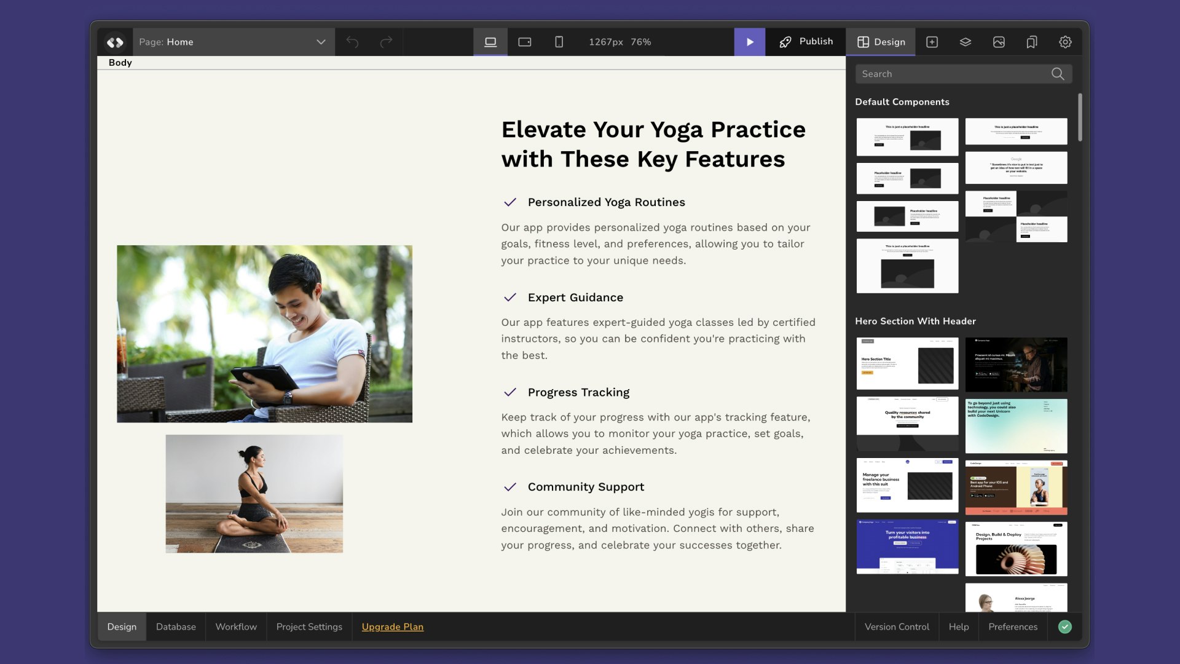Open the image assets icon
This screenshot has height=664, width=1180.
click(999, 42)
